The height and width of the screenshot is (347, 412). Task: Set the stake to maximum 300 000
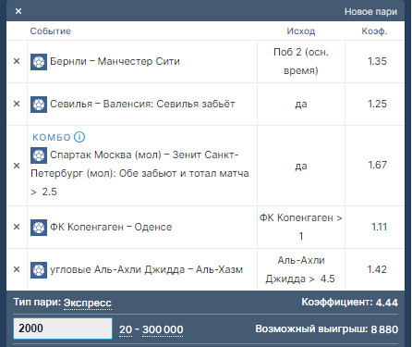point(163,329)
